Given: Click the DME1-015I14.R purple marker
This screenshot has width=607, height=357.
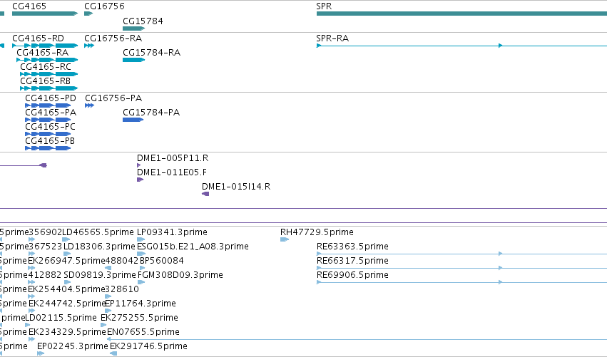Looking at the screenshot, I should (205, 194).
